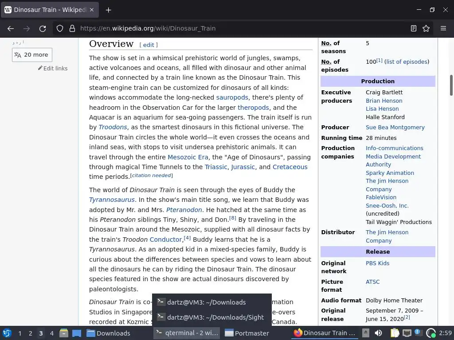Open Sue Bea Montgomery link

point(395,127)
